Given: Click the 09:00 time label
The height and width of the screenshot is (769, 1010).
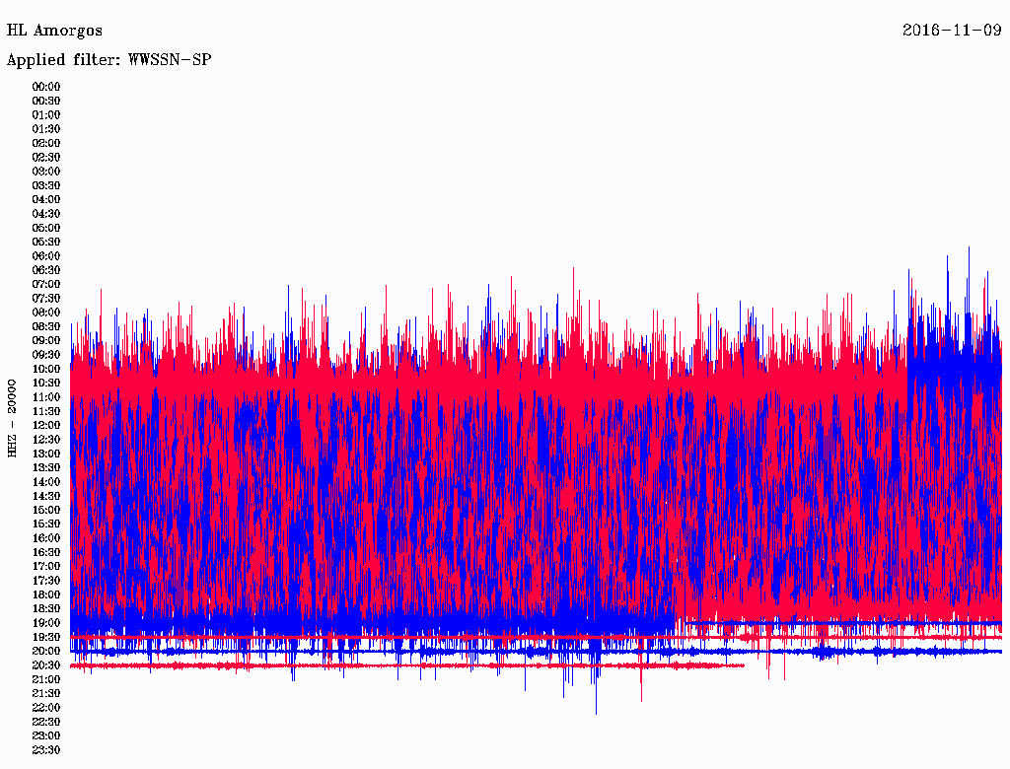Looking at the screenshot, I should pyautogui.click(x=46, y=341).
